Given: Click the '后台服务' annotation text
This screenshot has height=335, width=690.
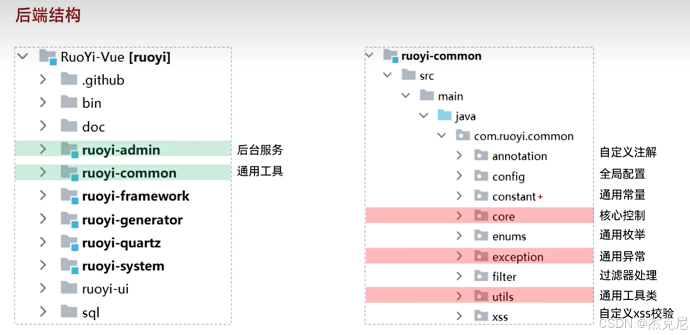Looking at the screenshot, I should click(260, 150).
